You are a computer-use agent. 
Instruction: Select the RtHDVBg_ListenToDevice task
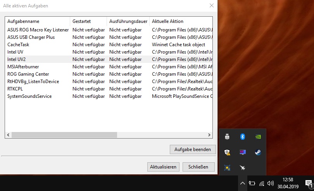[33, 82]
